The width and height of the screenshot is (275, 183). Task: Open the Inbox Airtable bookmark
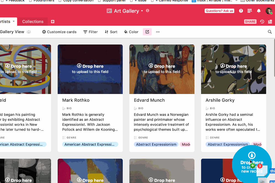point(212,1)
